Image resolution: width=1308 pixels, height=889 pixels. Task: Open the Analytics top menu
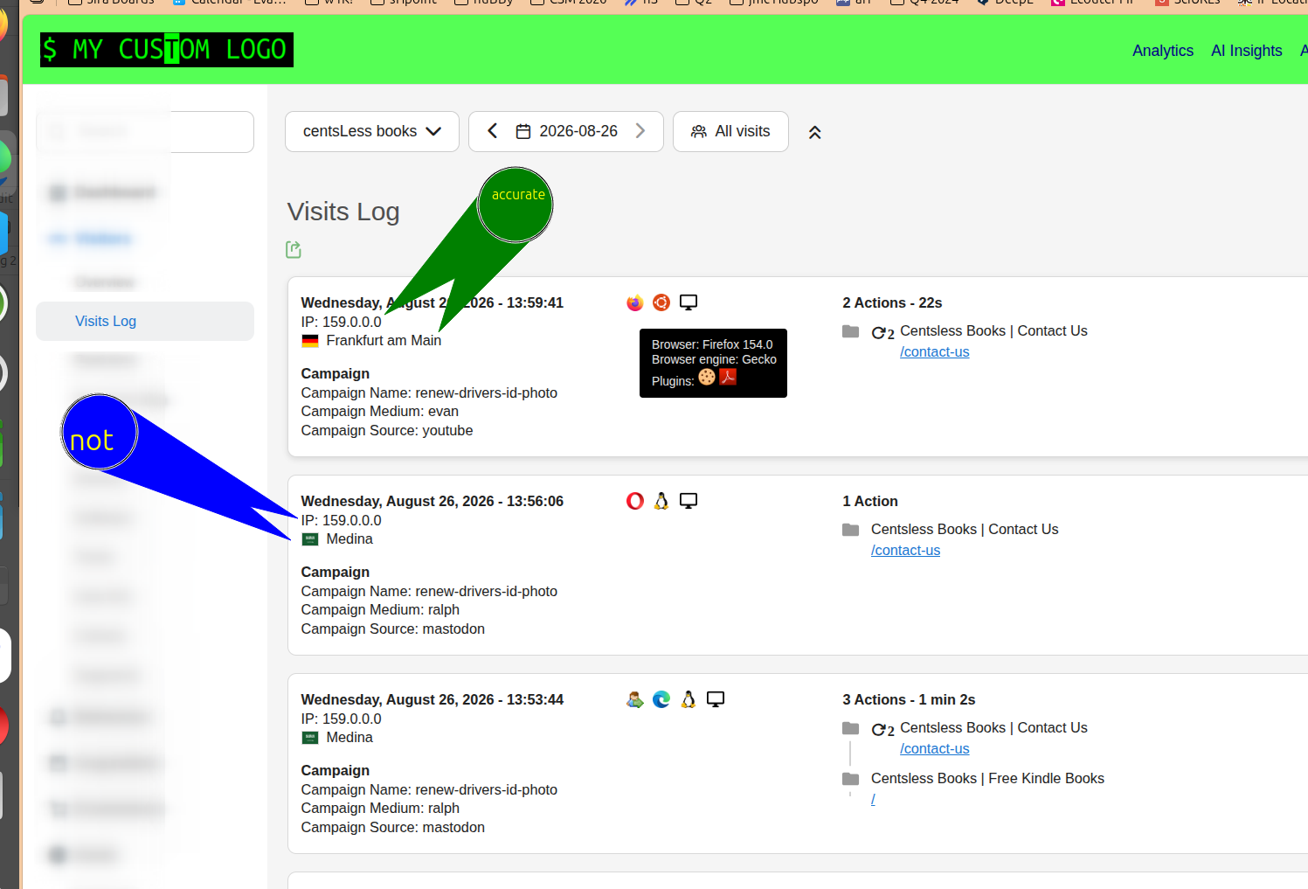[1163, 51]
